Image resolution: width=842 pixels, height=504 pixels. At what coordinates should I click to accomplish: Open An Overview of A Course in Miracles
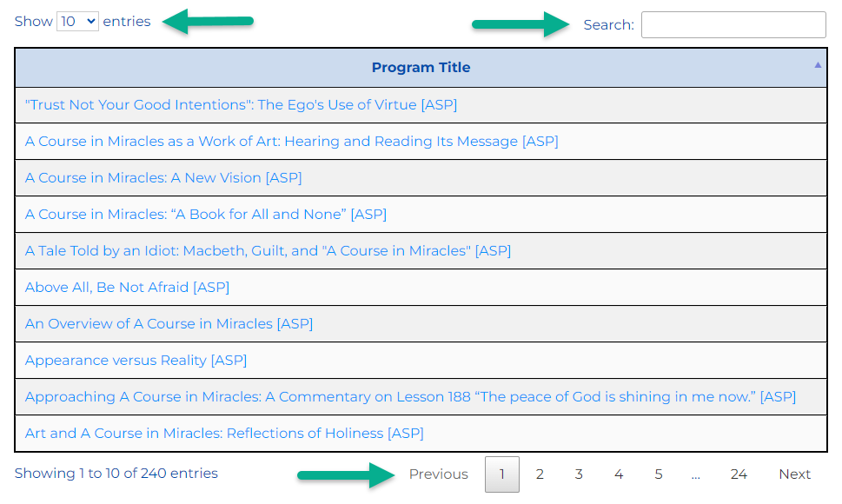click(169, 324)
